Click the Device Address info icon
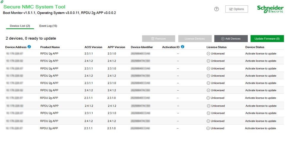This screenshot has height=145, width=291. tap(29, 47)
